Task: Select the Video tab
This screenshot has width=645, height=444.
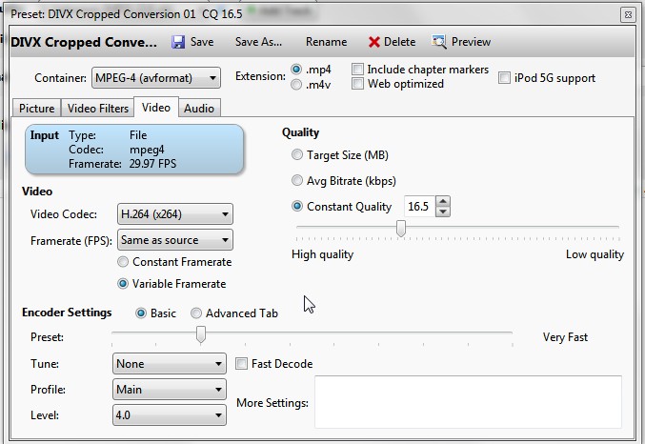Action: click(156, 108)
